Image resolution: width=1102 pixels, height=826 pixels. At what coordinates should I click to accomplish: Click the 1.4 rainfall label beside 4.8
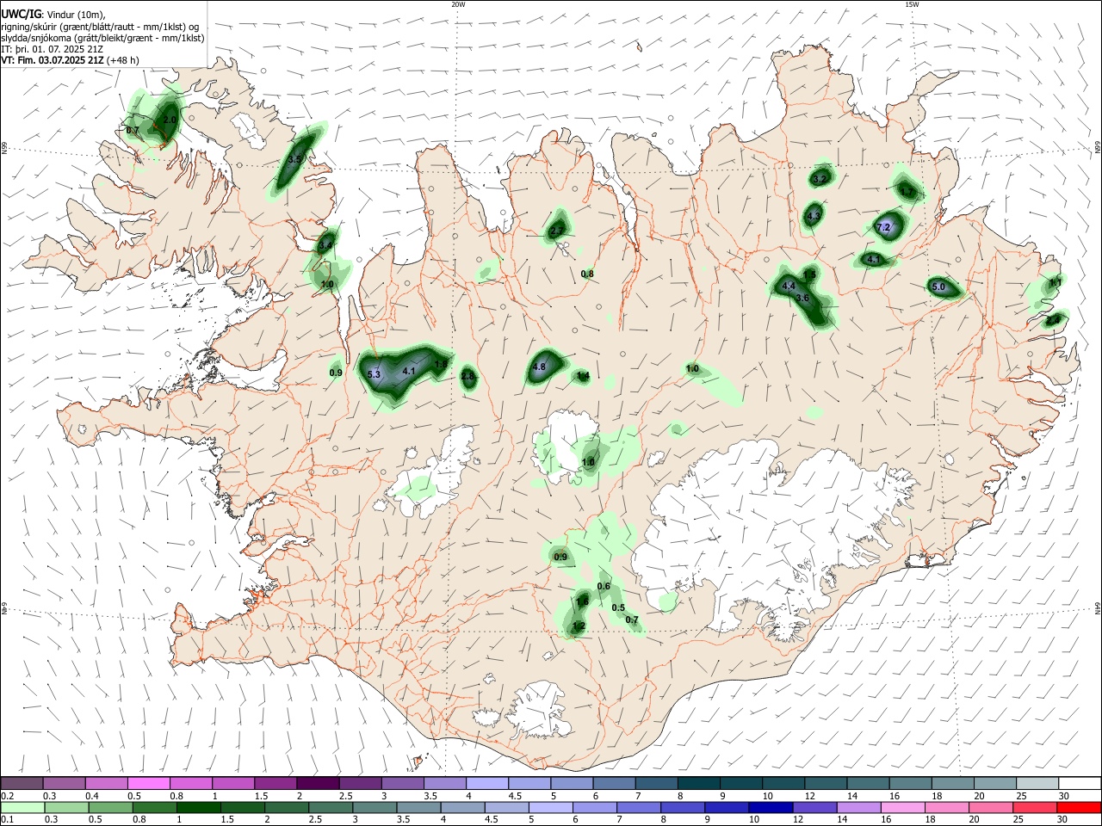[x=583, y=376]
